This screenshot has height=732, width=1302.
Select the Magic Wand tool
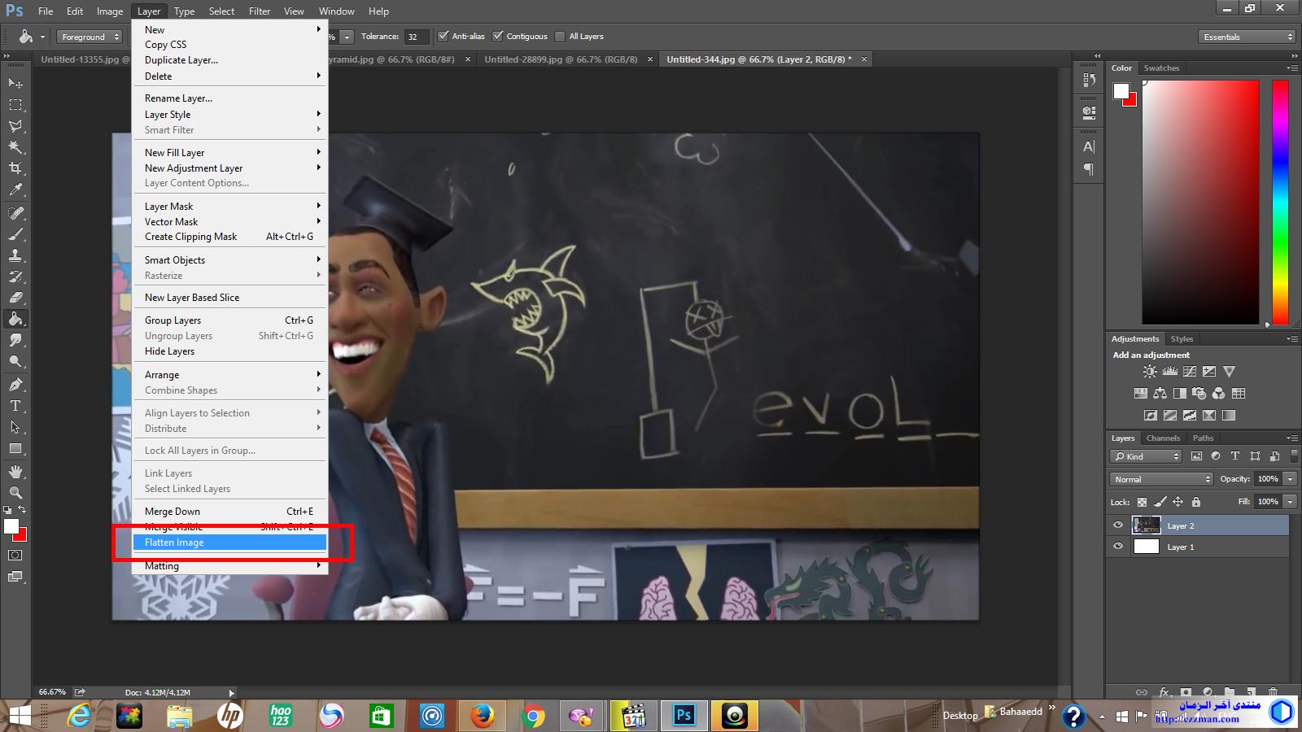15,147
